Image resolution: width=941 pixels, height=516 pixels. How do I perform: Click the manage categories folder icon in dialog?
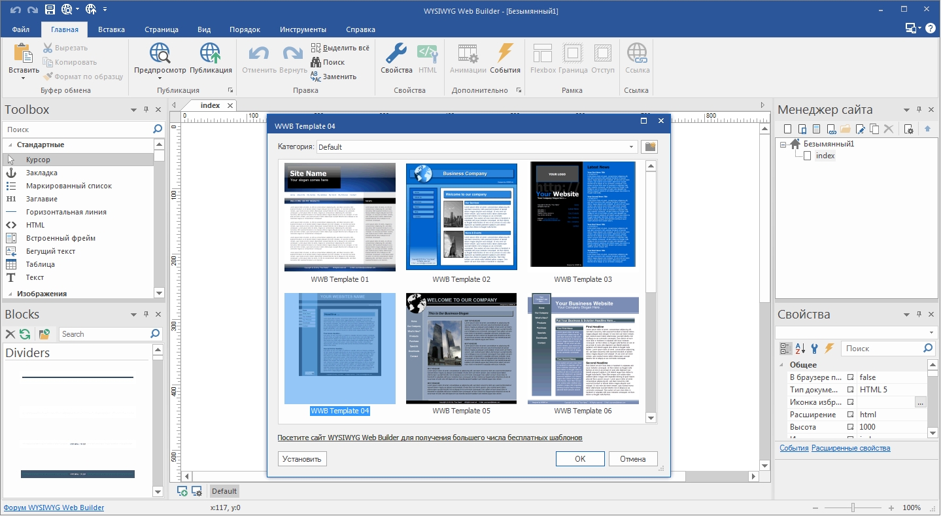pos(649,146)
